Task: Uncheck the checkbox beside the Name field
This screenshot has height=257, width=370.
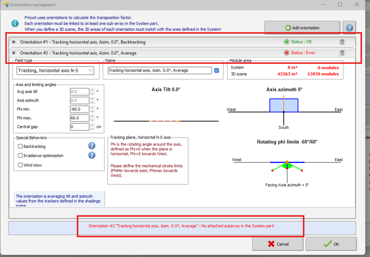Action: [217, 70]
